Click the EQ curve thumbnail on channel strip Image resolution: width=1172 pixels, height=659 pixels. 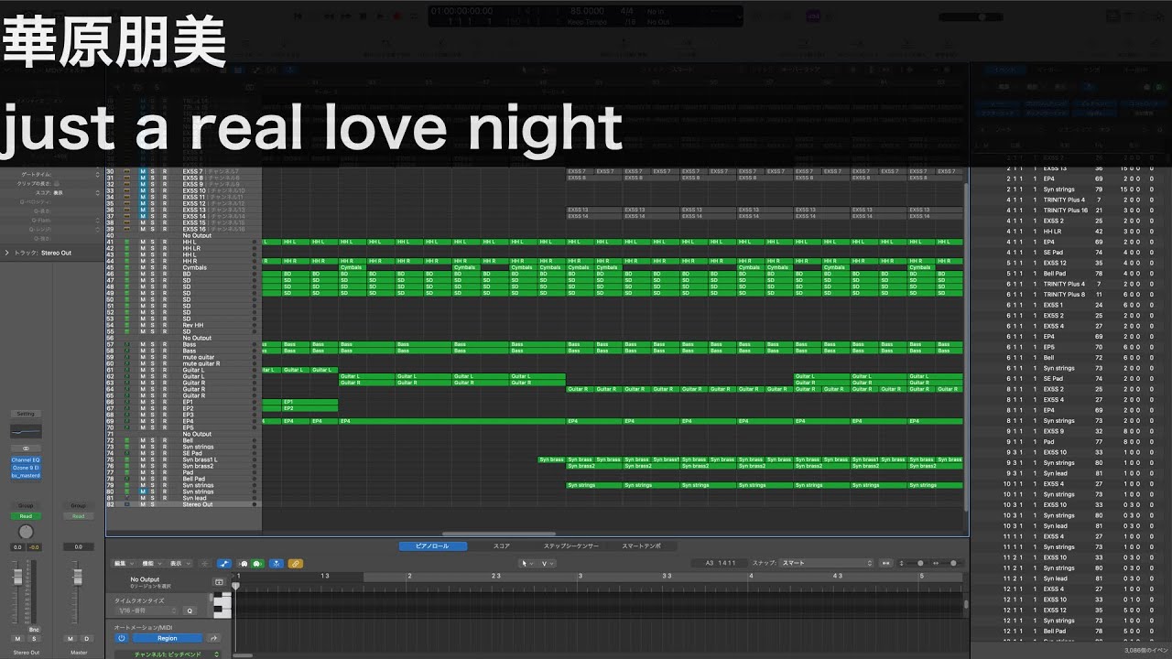coord(26,431)
